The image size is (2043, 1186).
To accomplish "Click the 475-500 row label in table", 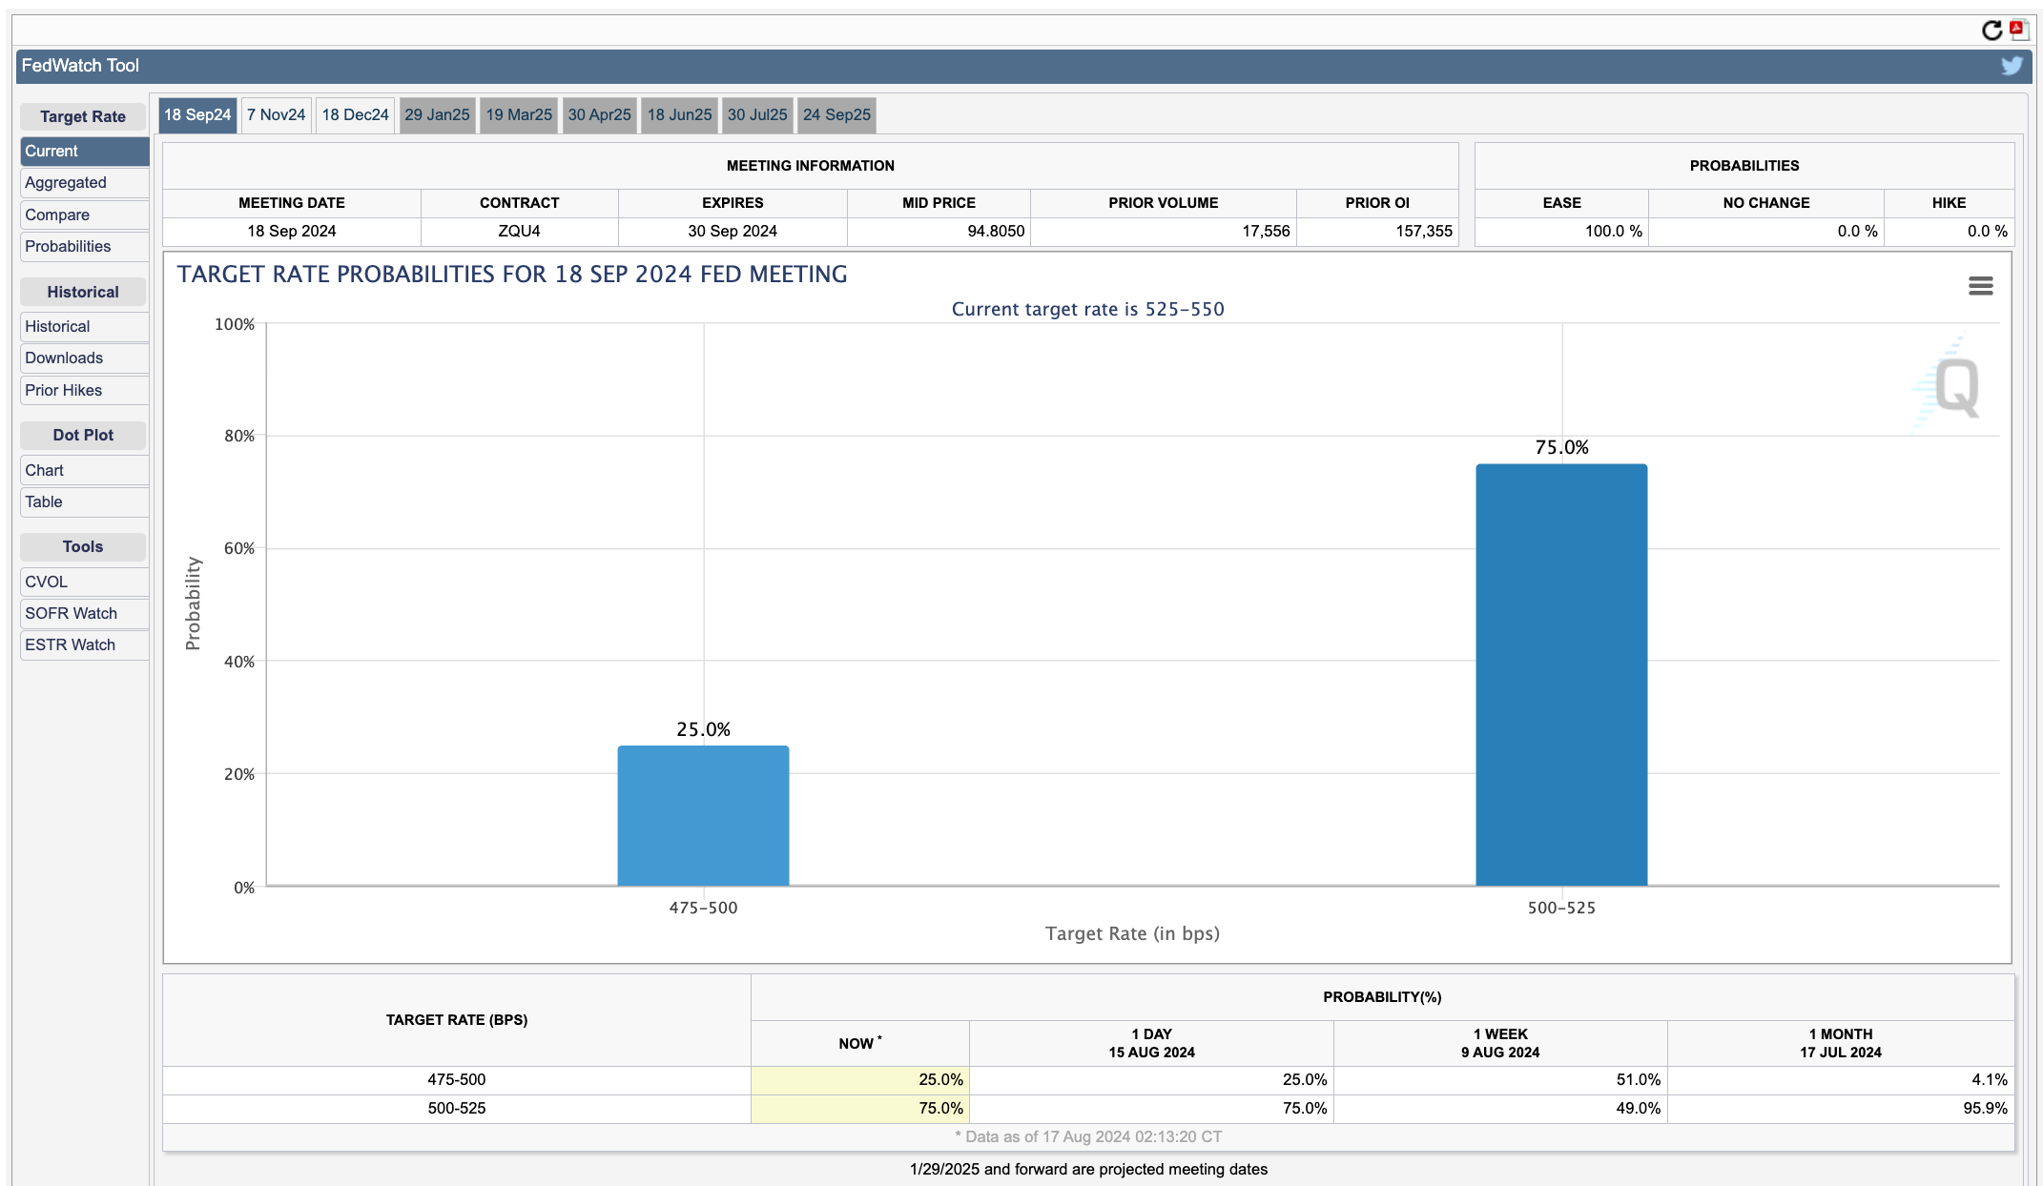I will [x=457, y=1079].
